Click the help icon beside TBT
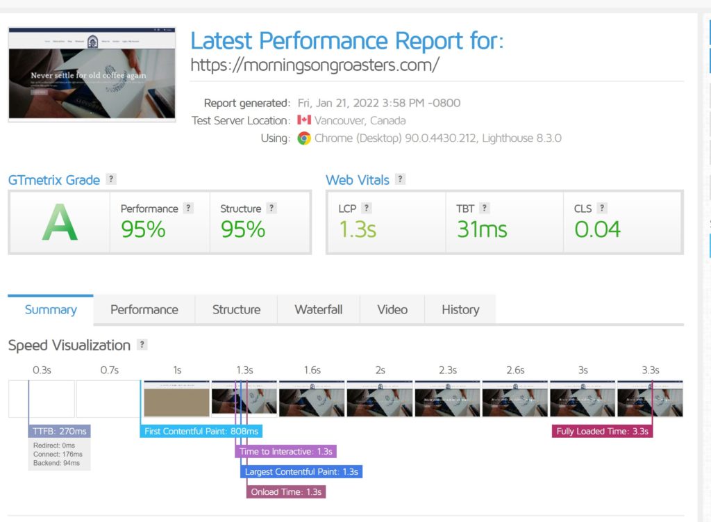Screen dimensions: 711x522 click(x=484, y=208)
